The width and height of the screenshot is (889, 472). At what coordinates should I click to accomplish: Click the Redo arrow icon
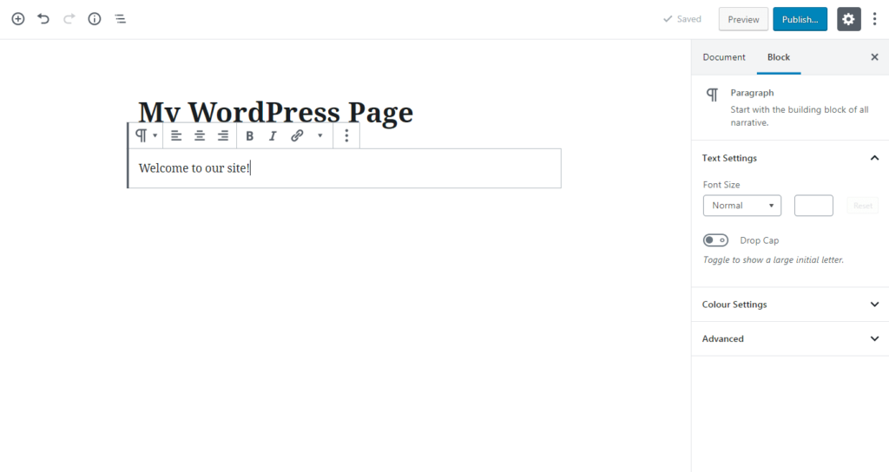coord(69,19)
